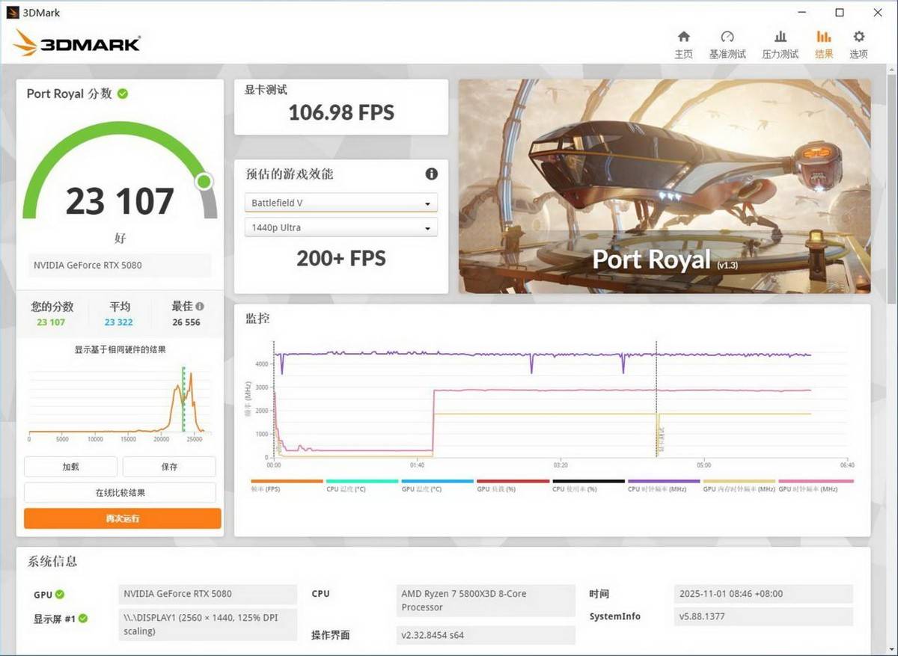
Task: Open the Battlefield V game dropdown
Action: pos(340,202)
